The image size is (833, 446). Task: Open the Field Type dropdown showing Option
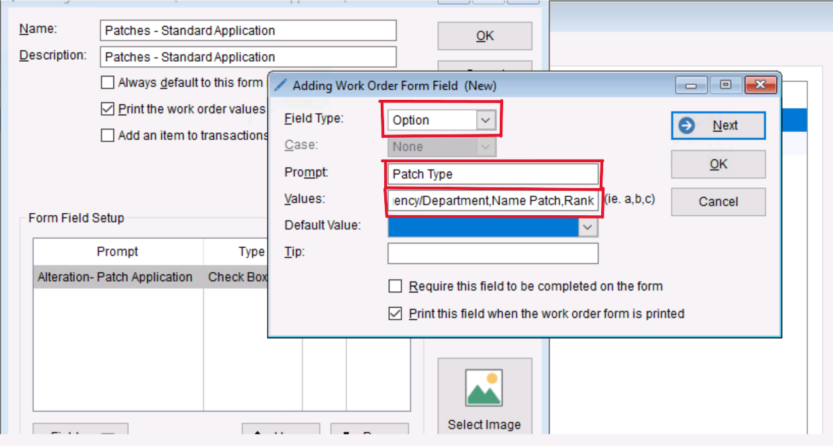click(x=485, y=121)
